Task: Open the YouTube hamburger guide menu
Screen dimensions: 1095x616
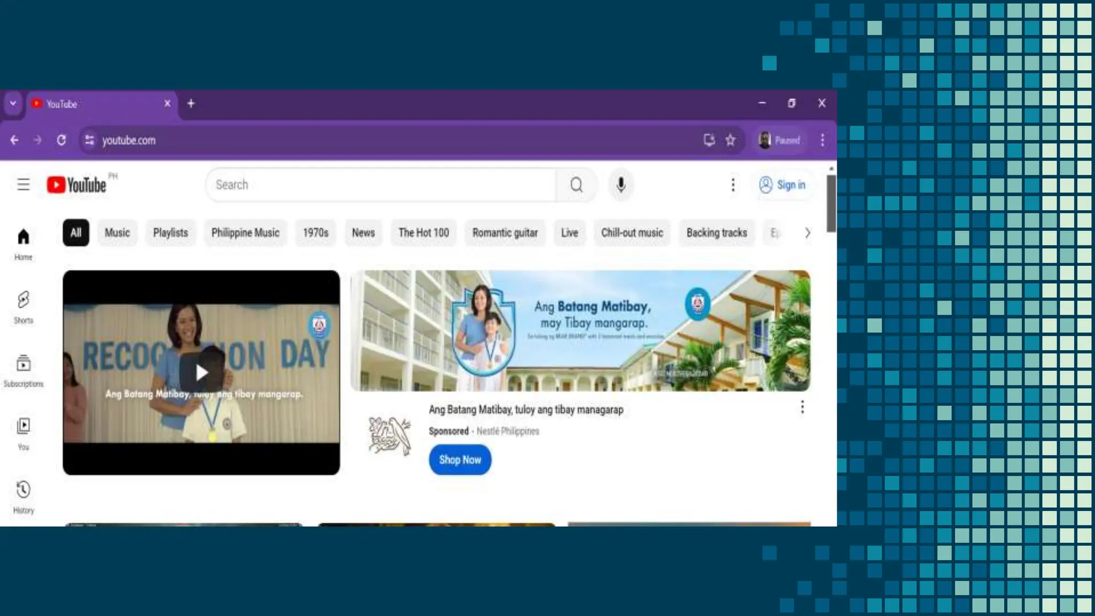Action: tap(23, 184)
